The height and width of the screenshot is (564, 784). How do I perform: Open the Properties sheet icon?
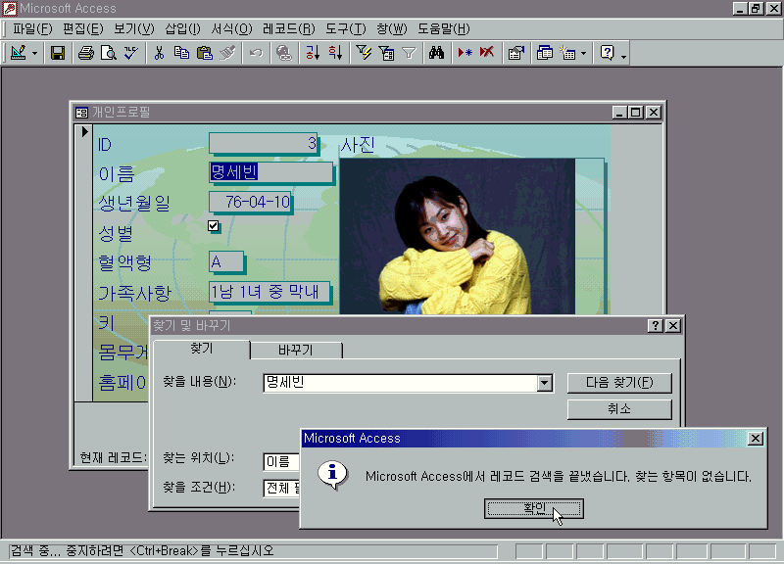pyautogui.click(x=516, y=53)
